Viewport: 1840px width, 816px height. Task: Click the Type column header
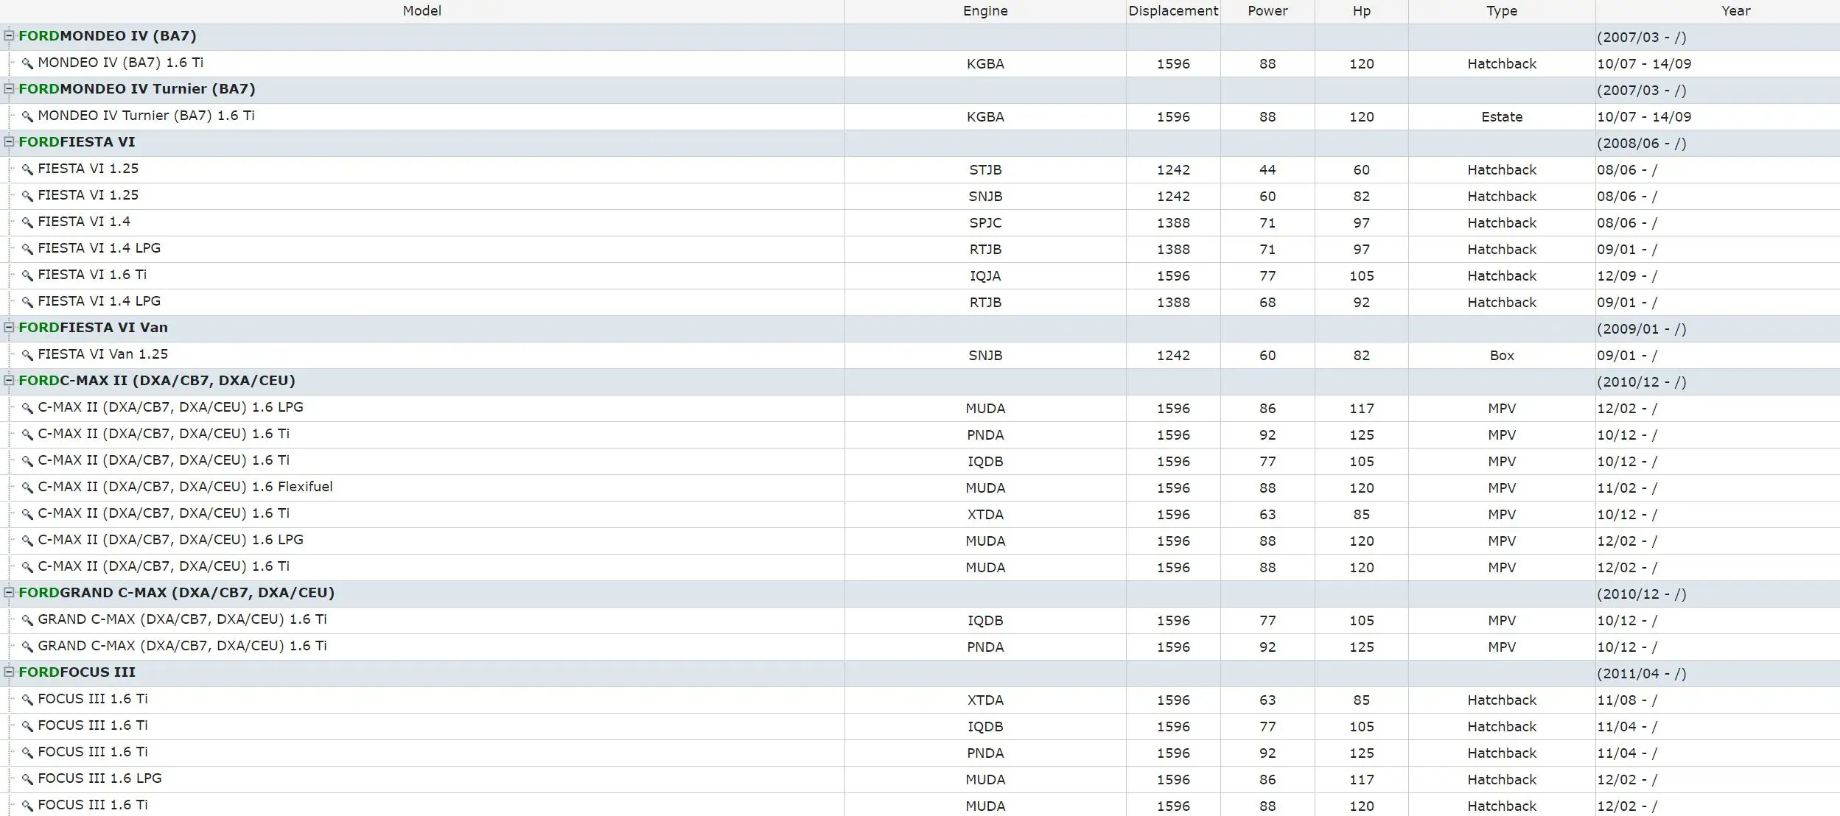(x=1502, y=11)
